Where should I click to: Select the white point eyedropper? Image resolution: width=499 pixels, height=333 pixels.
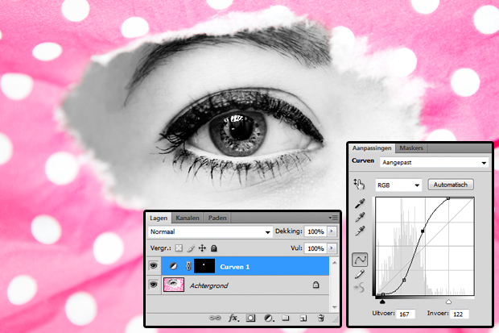click(x=360, y=231)
